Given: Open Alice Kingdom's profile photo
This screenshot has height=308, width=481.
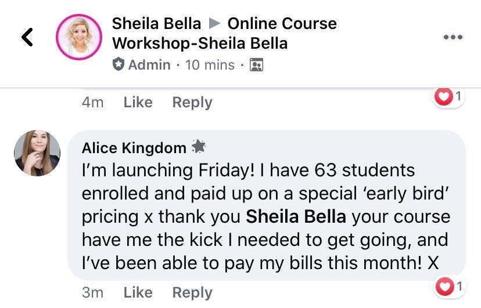Looking at the screenshot, I should (37, 153).
